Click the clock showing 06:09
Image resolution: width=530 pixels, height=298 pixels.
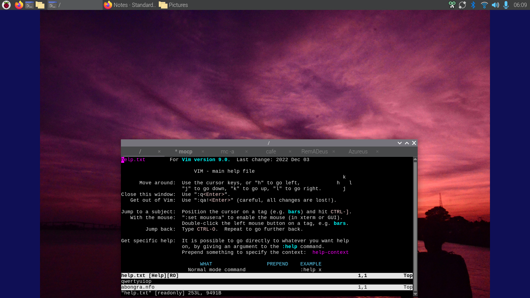[x=520, y=5]
